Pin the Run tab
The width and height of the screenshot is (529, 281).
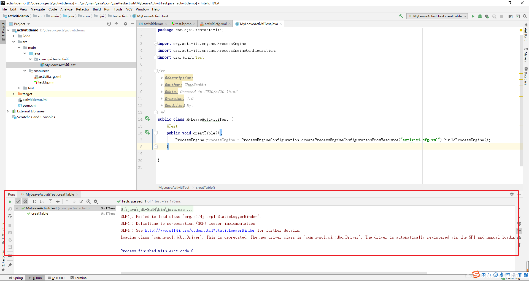coord(10,265)
